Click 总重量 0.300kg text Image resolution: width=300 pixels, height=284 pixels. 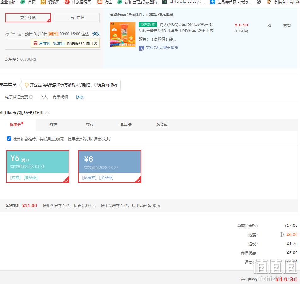(x=20, y=59)
